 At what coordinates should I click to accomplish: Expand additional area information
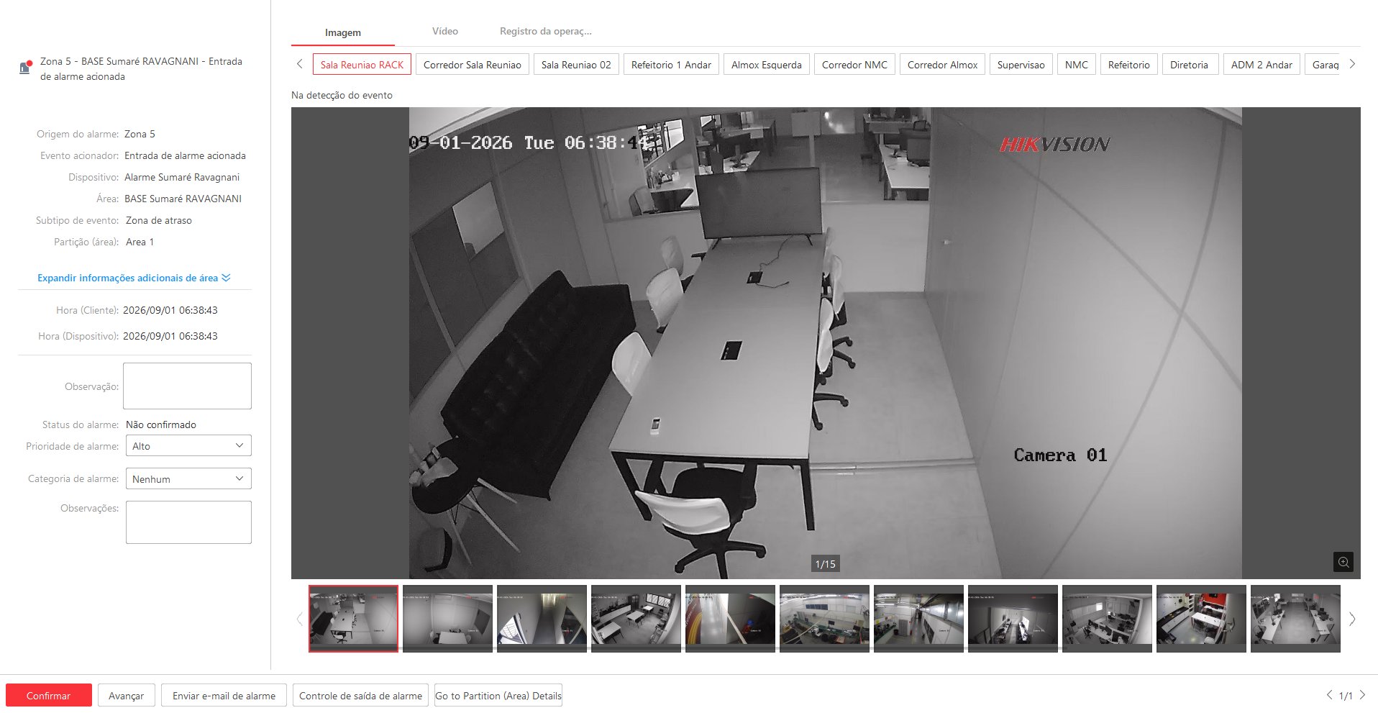tap(134, 278)
